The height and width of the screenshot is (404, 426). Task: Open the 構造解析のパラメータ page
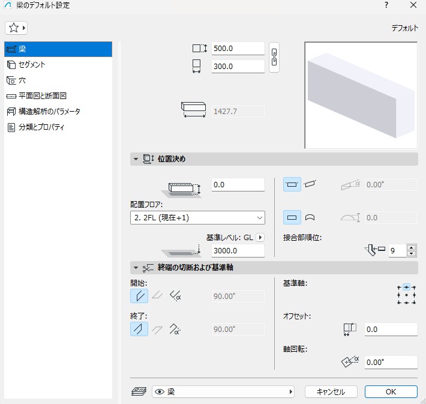49,111
